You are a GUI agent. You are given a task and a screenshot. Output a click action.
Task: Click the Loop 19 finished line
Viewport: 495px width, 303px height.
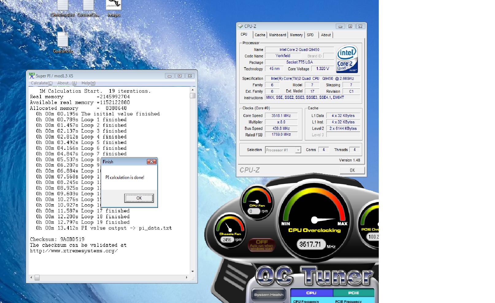pos(83,222)
